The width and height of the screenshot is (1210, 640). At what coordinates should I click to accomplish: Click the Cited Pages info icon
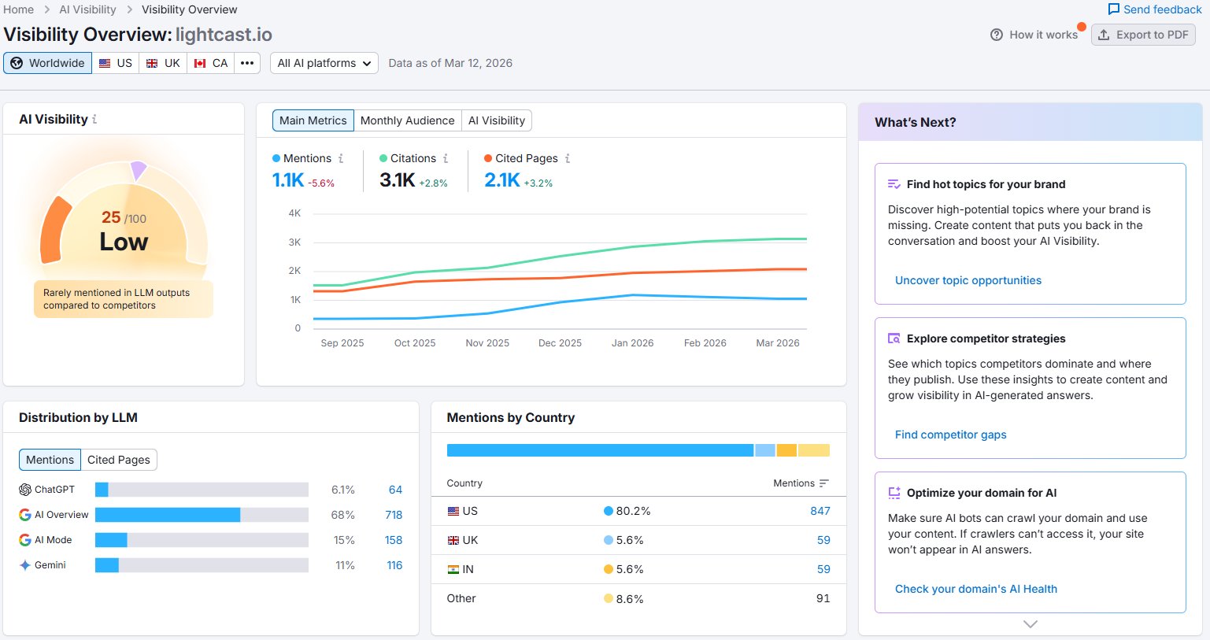click(568, 158)
